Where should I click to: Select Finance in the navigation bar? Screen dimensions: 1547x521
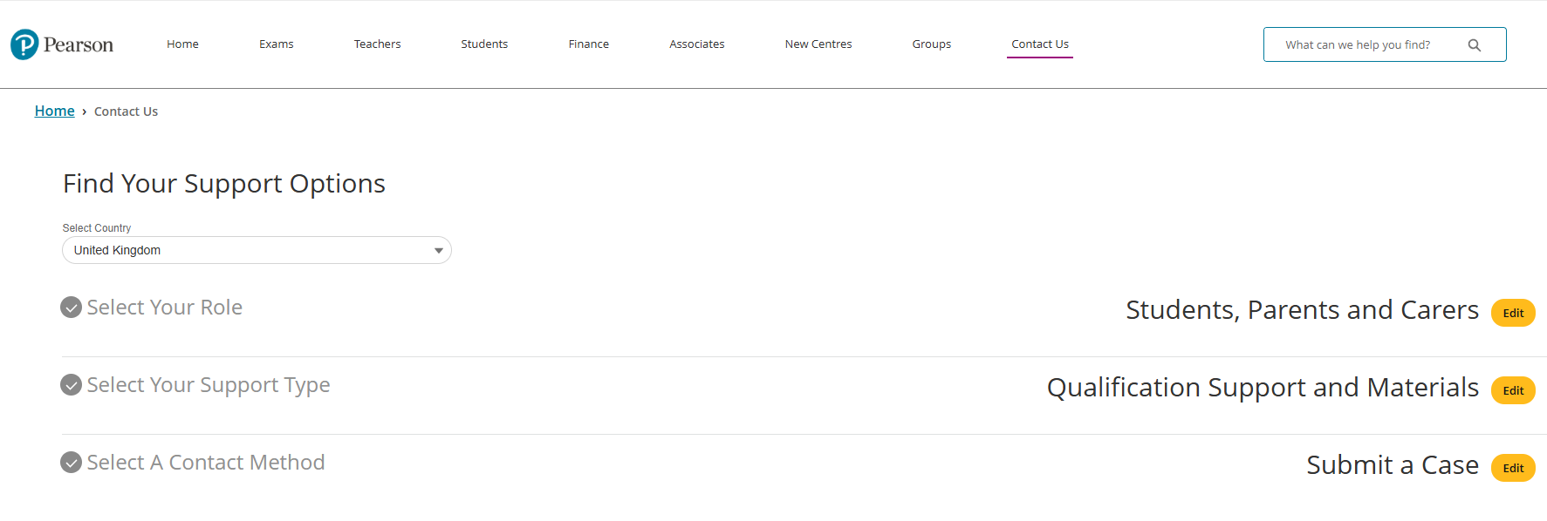click(588, 44)
